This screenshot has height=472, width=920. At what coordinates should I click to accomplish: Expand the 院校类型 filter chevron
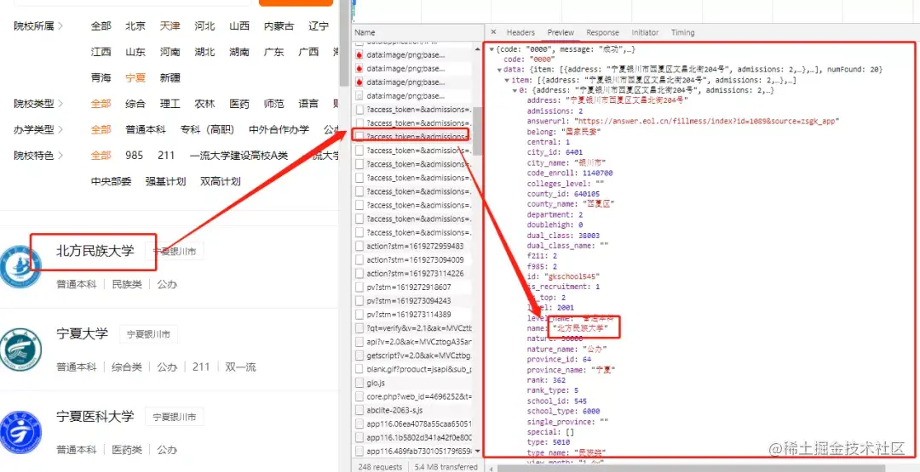click(60, 105)
